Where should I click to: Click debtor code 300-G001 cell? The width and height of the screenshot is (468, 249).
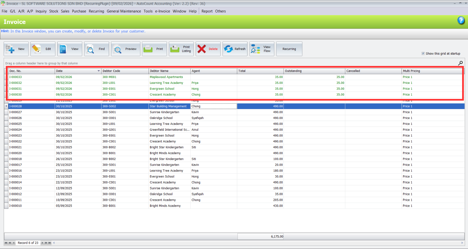coord(125,129)
